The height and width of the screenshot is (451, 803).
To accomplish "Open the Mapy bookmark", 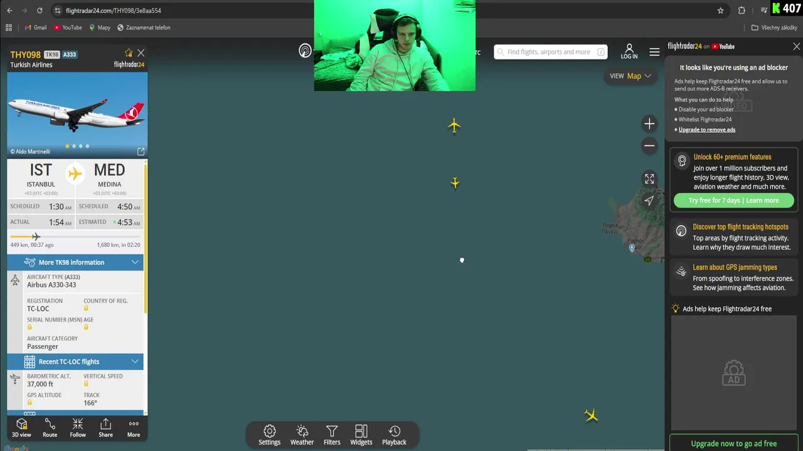I will 100,28.
